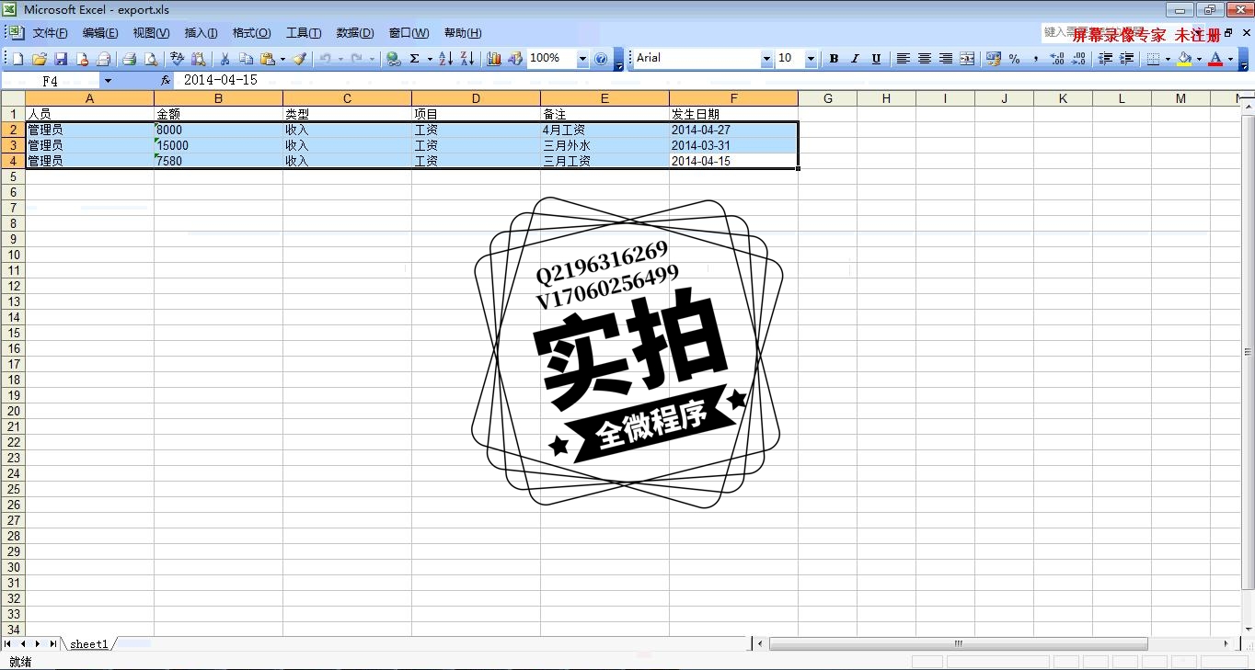
Task: Decrease decimal places
Action: click(x=1078, y=59)
